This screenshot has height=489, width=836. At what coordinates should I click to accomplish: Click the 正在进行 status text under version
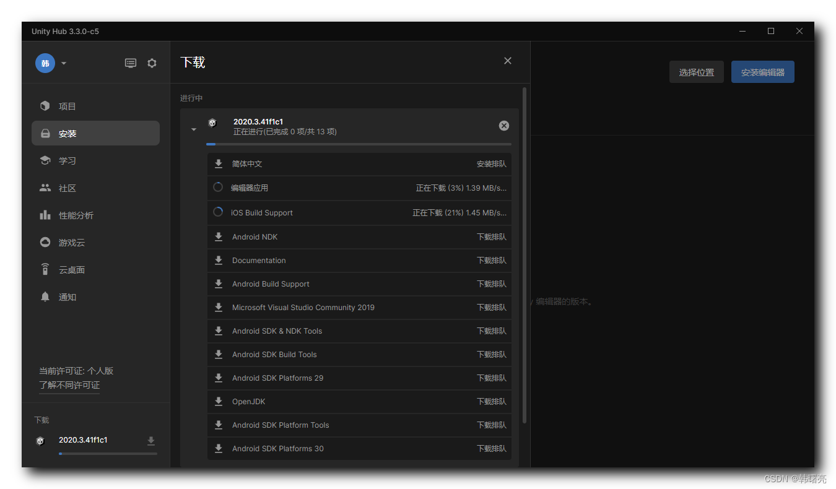[285, 132]
